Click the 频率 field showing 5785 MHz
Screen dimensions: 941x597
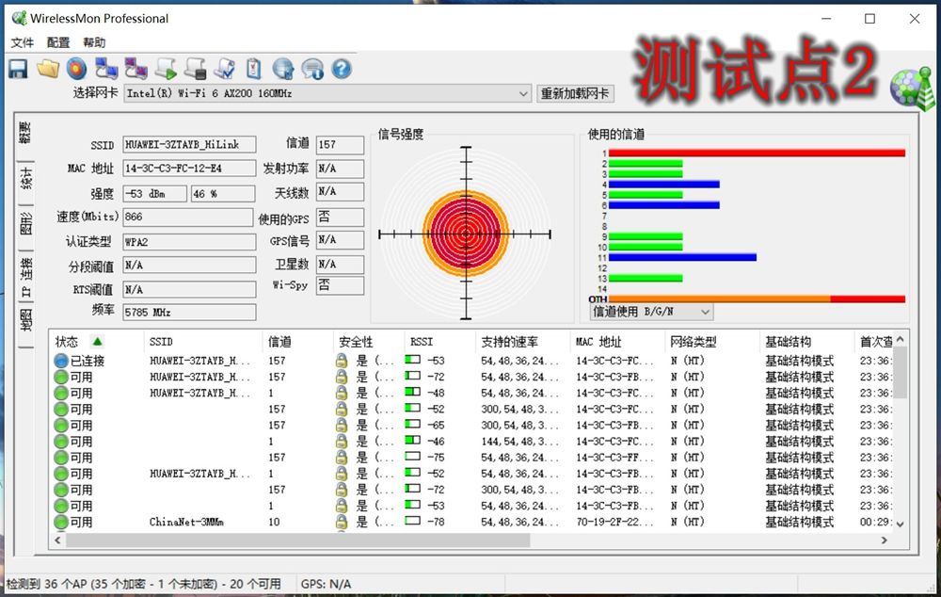(189, 313)
